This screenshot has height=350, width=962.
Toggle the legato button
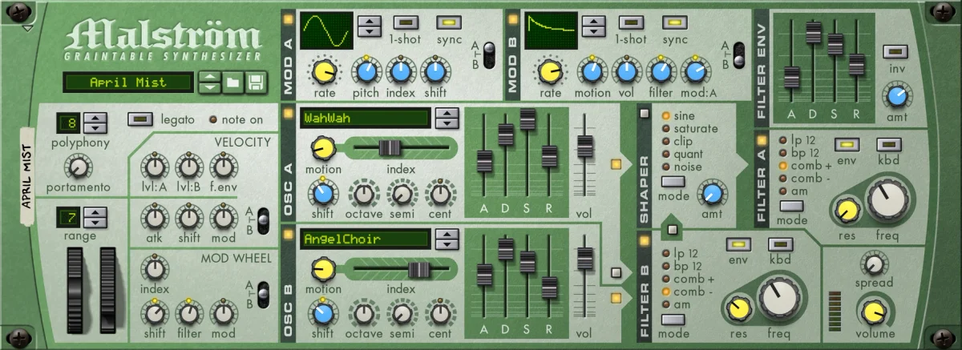click(140, 119)
